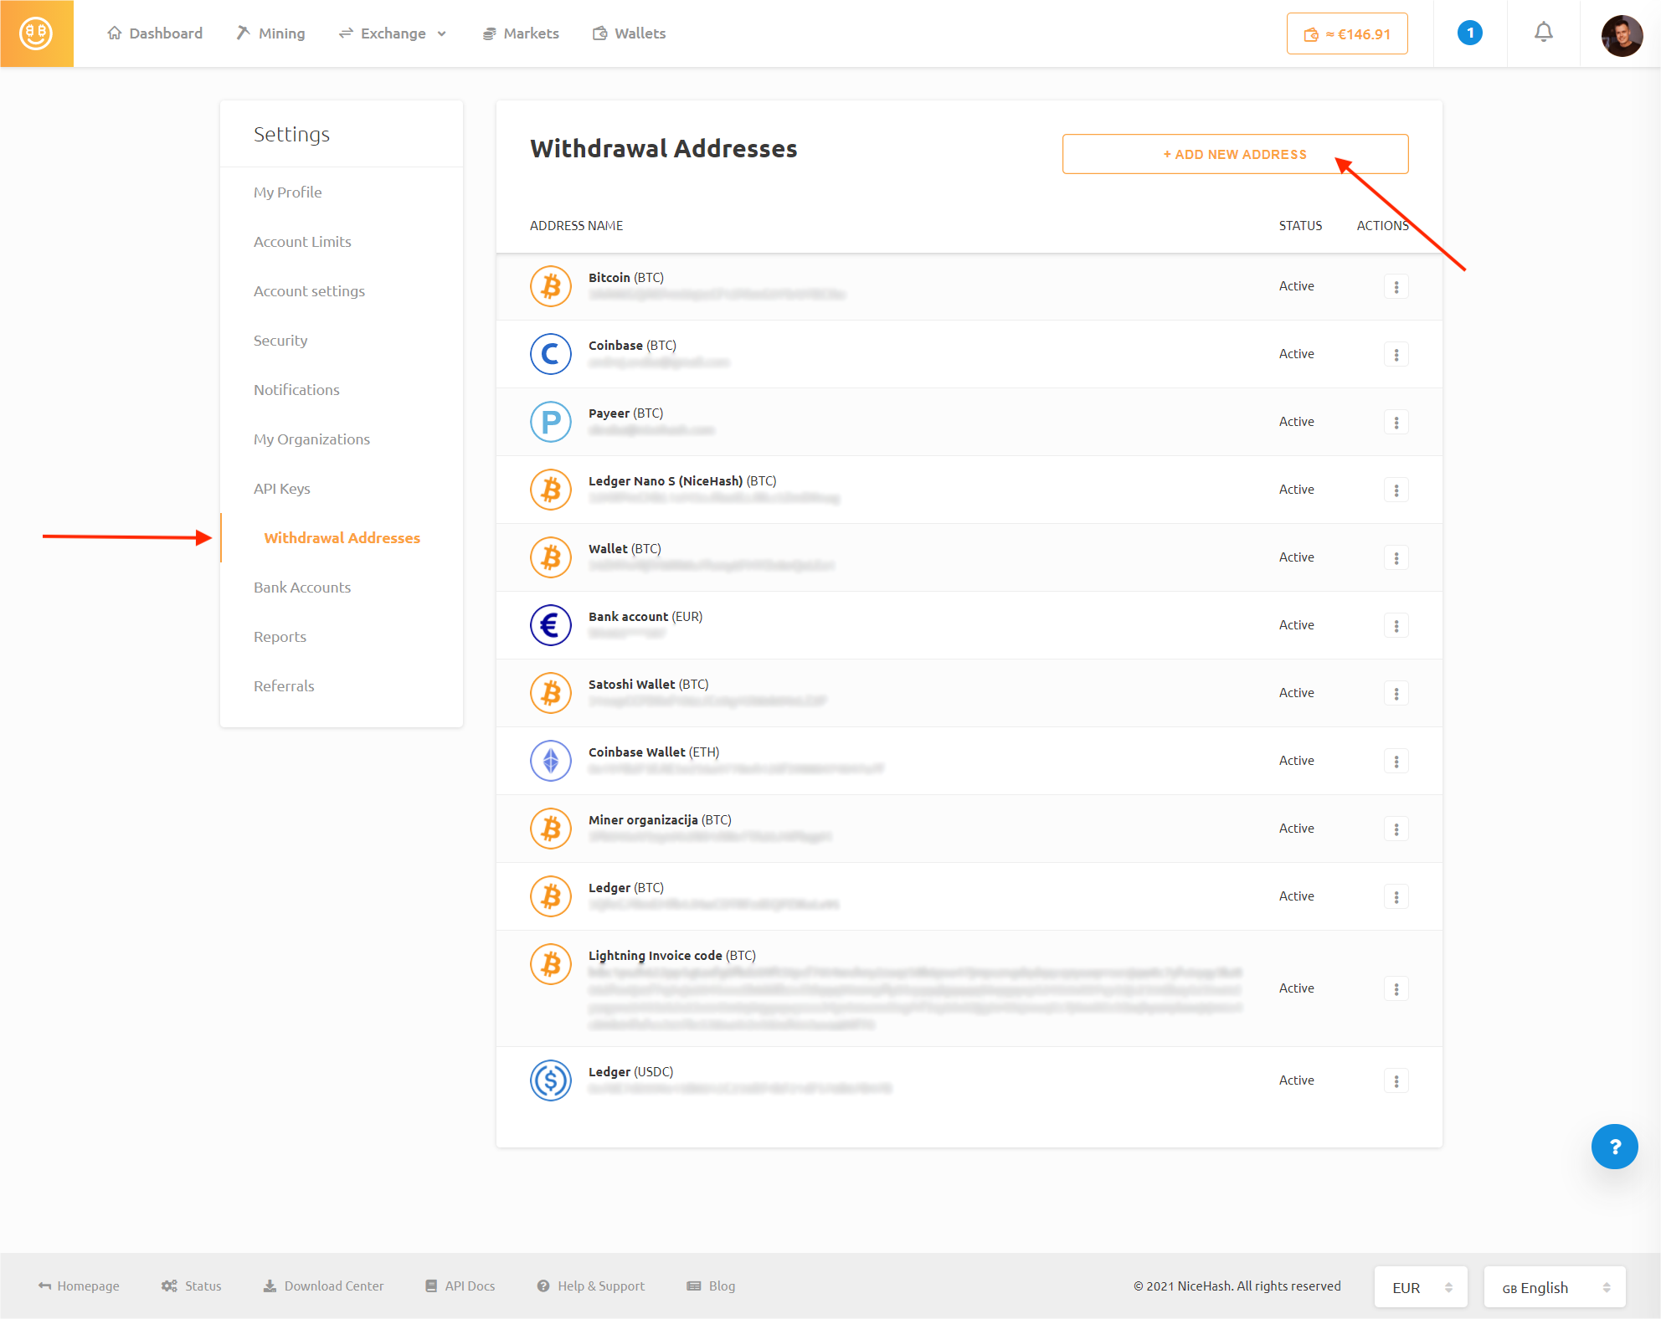Click the NiceHash logo icon
Image resolution: width=1661 pixels, height=1319 pixels.
(36, 33)
